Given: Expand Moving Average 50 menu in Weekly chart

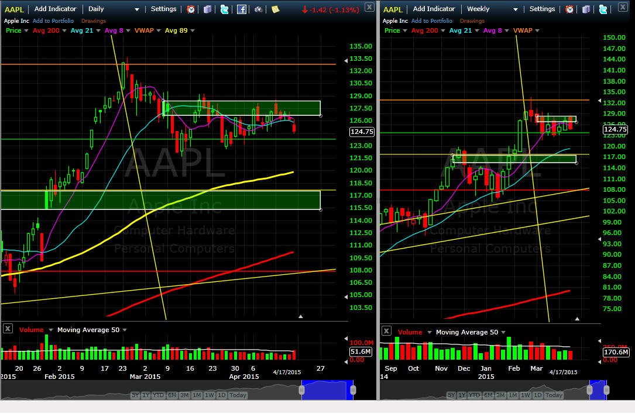Looking at the screenshot, I should [x=503, y=333].
